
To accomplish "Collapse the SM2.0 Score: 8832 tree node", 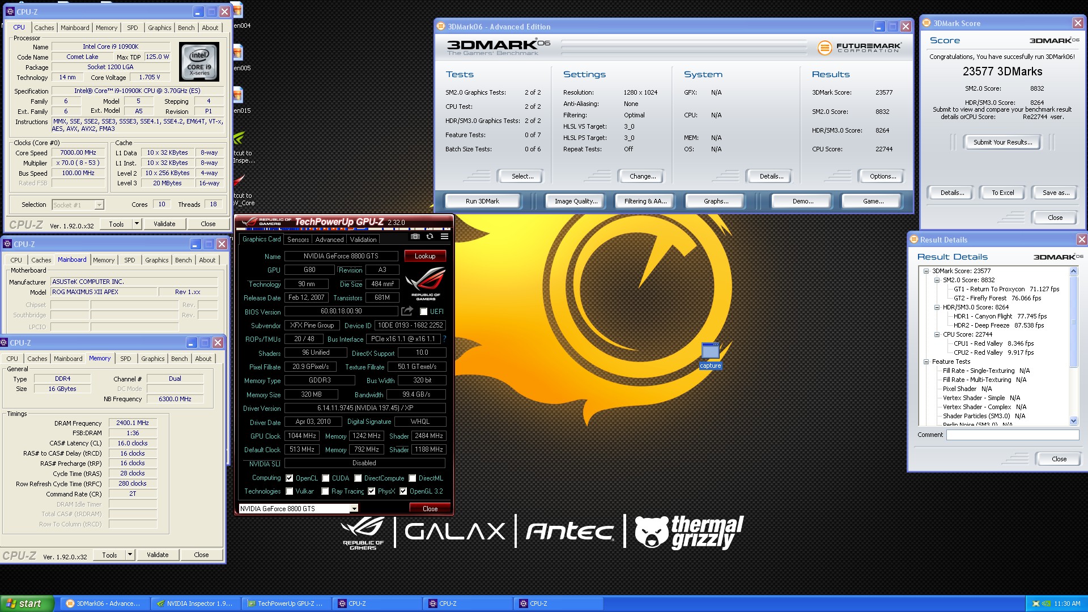I will click(937, 280).
